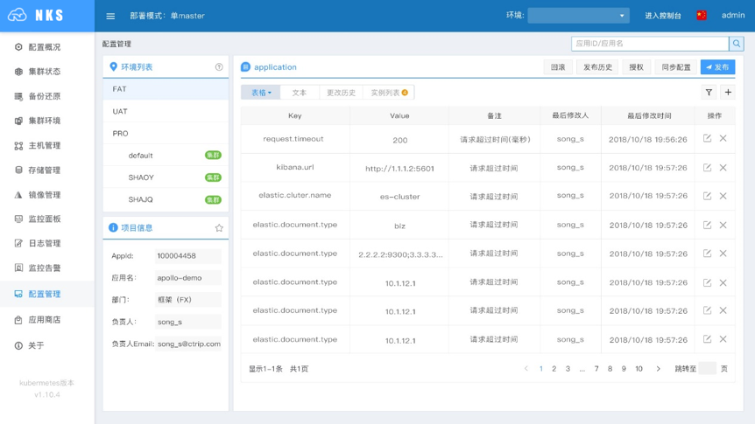Screen dimensions: 755x424
Task: Delete the kibana.url row
Action: [723, 168]
